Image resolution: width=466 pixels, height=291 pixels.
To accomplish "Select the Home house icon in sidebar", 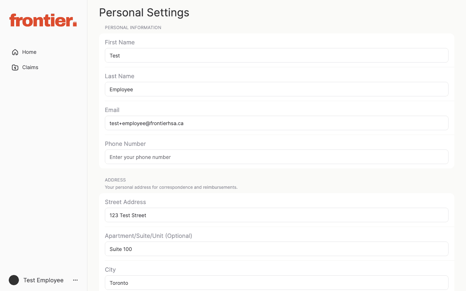I will pyautogui.click(x=15, y=52).
